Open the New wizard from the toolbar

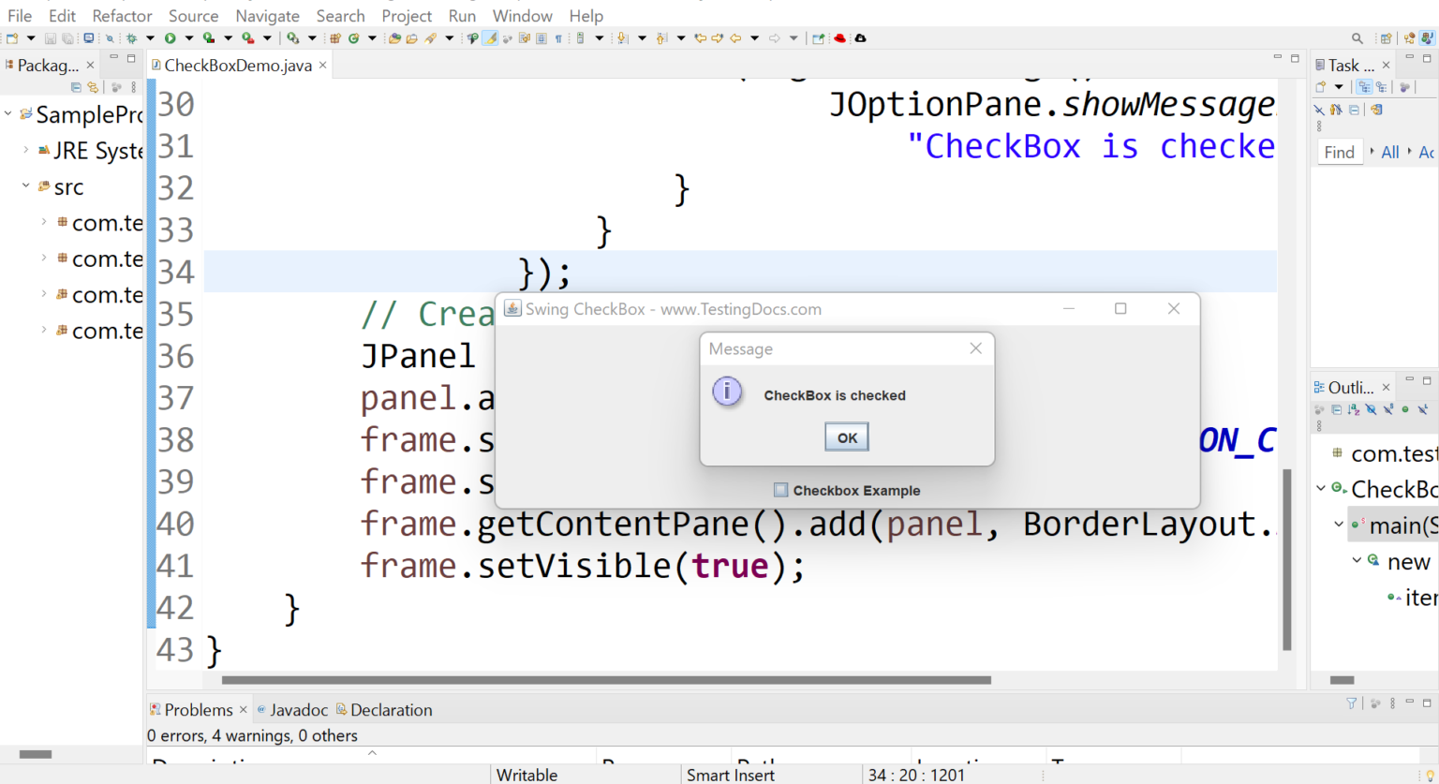tap(14, 37)
